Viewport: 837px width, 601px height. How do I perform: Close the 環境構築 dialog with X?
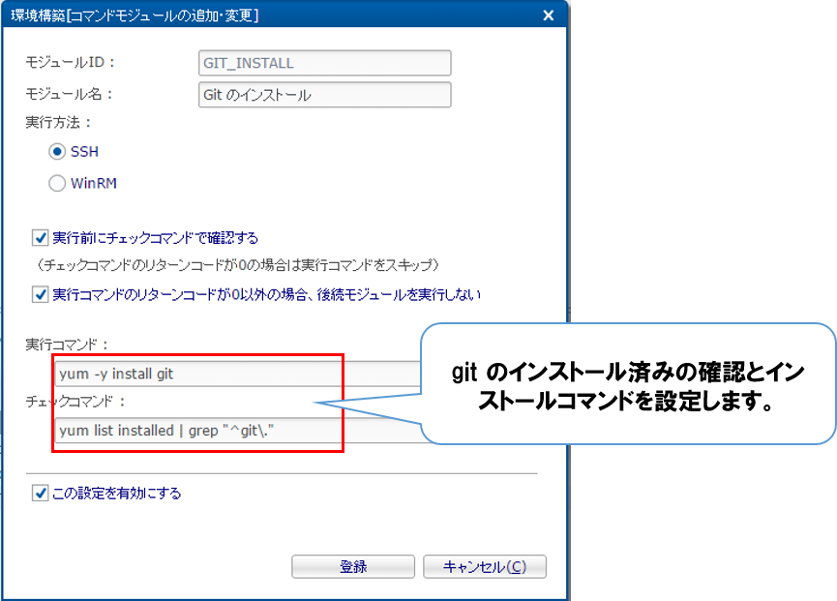[x=549, y=15]
